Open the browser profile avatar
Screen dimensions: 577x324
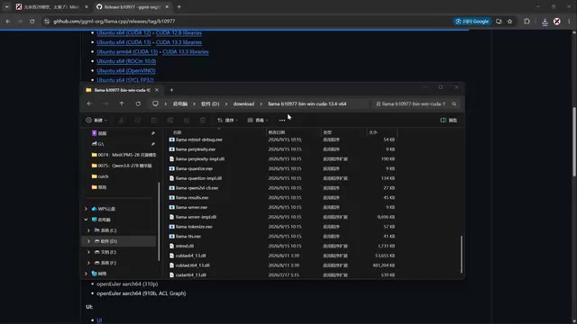pos(557,22)
